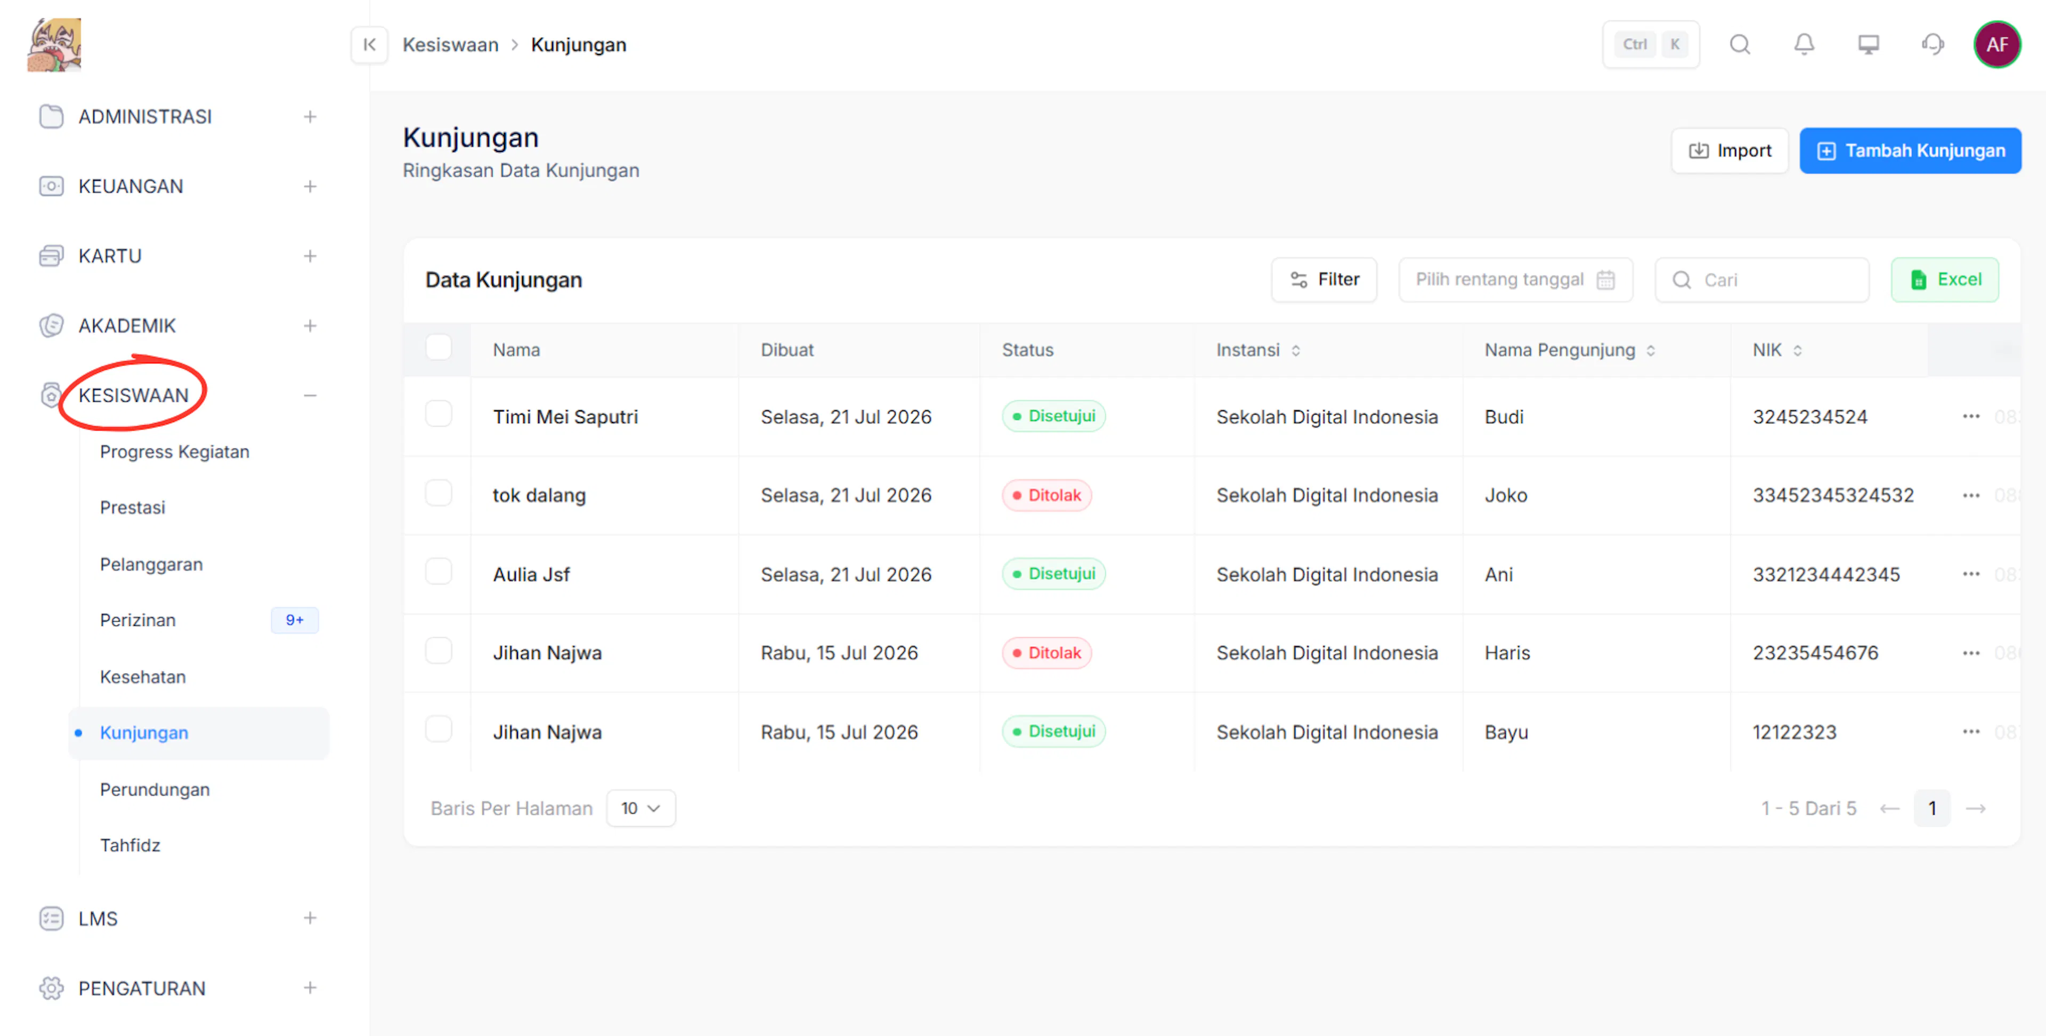The image size is (2046, 1036).
Task: Open the calendar icon in date range field
Action: pos(1605,280)
